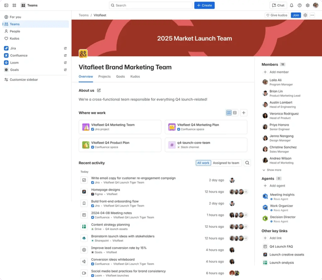Open the app switcher grid icon
Image resolution: width=322 pixels, height=280 pixels.
(14, 5)
